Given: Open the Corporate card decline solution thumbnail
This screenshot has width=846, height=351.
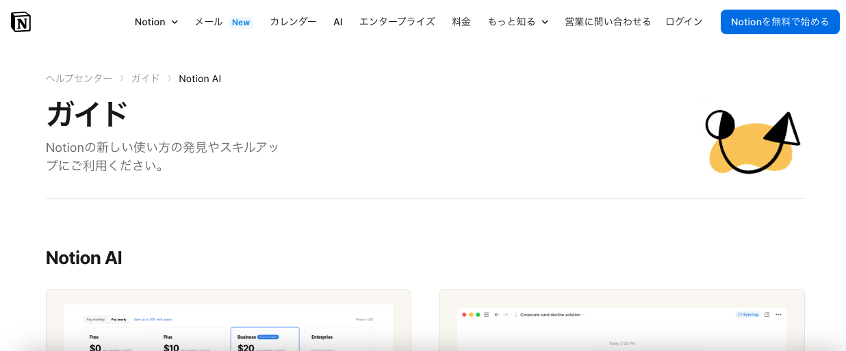Looking at the screenshot, I should point(621,320).
